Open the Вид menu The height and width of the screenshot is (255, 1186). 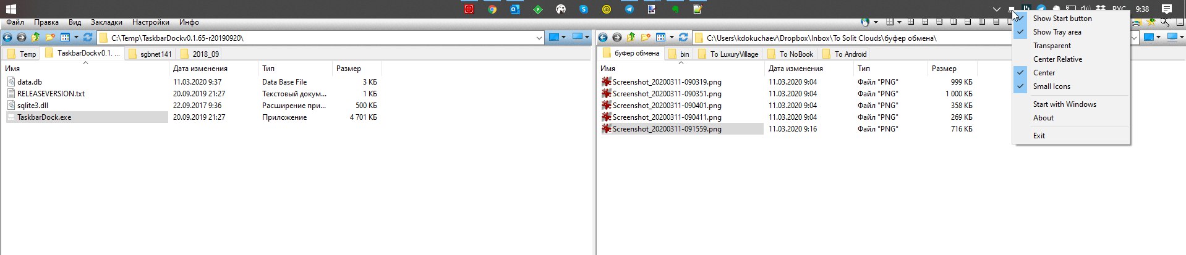click(75, 22)
